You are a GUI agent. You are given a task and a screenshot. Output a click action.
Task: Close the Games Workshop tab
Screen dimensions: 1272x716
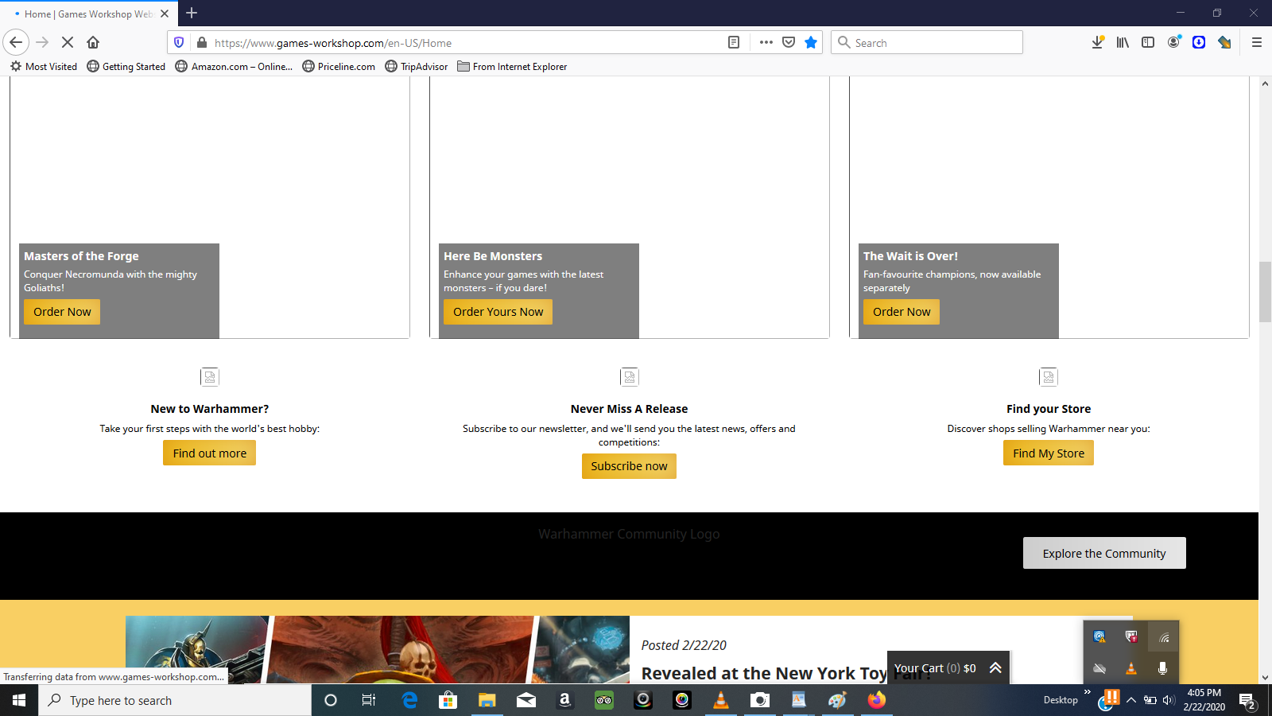pyautogui.click(x=165, y=14)
